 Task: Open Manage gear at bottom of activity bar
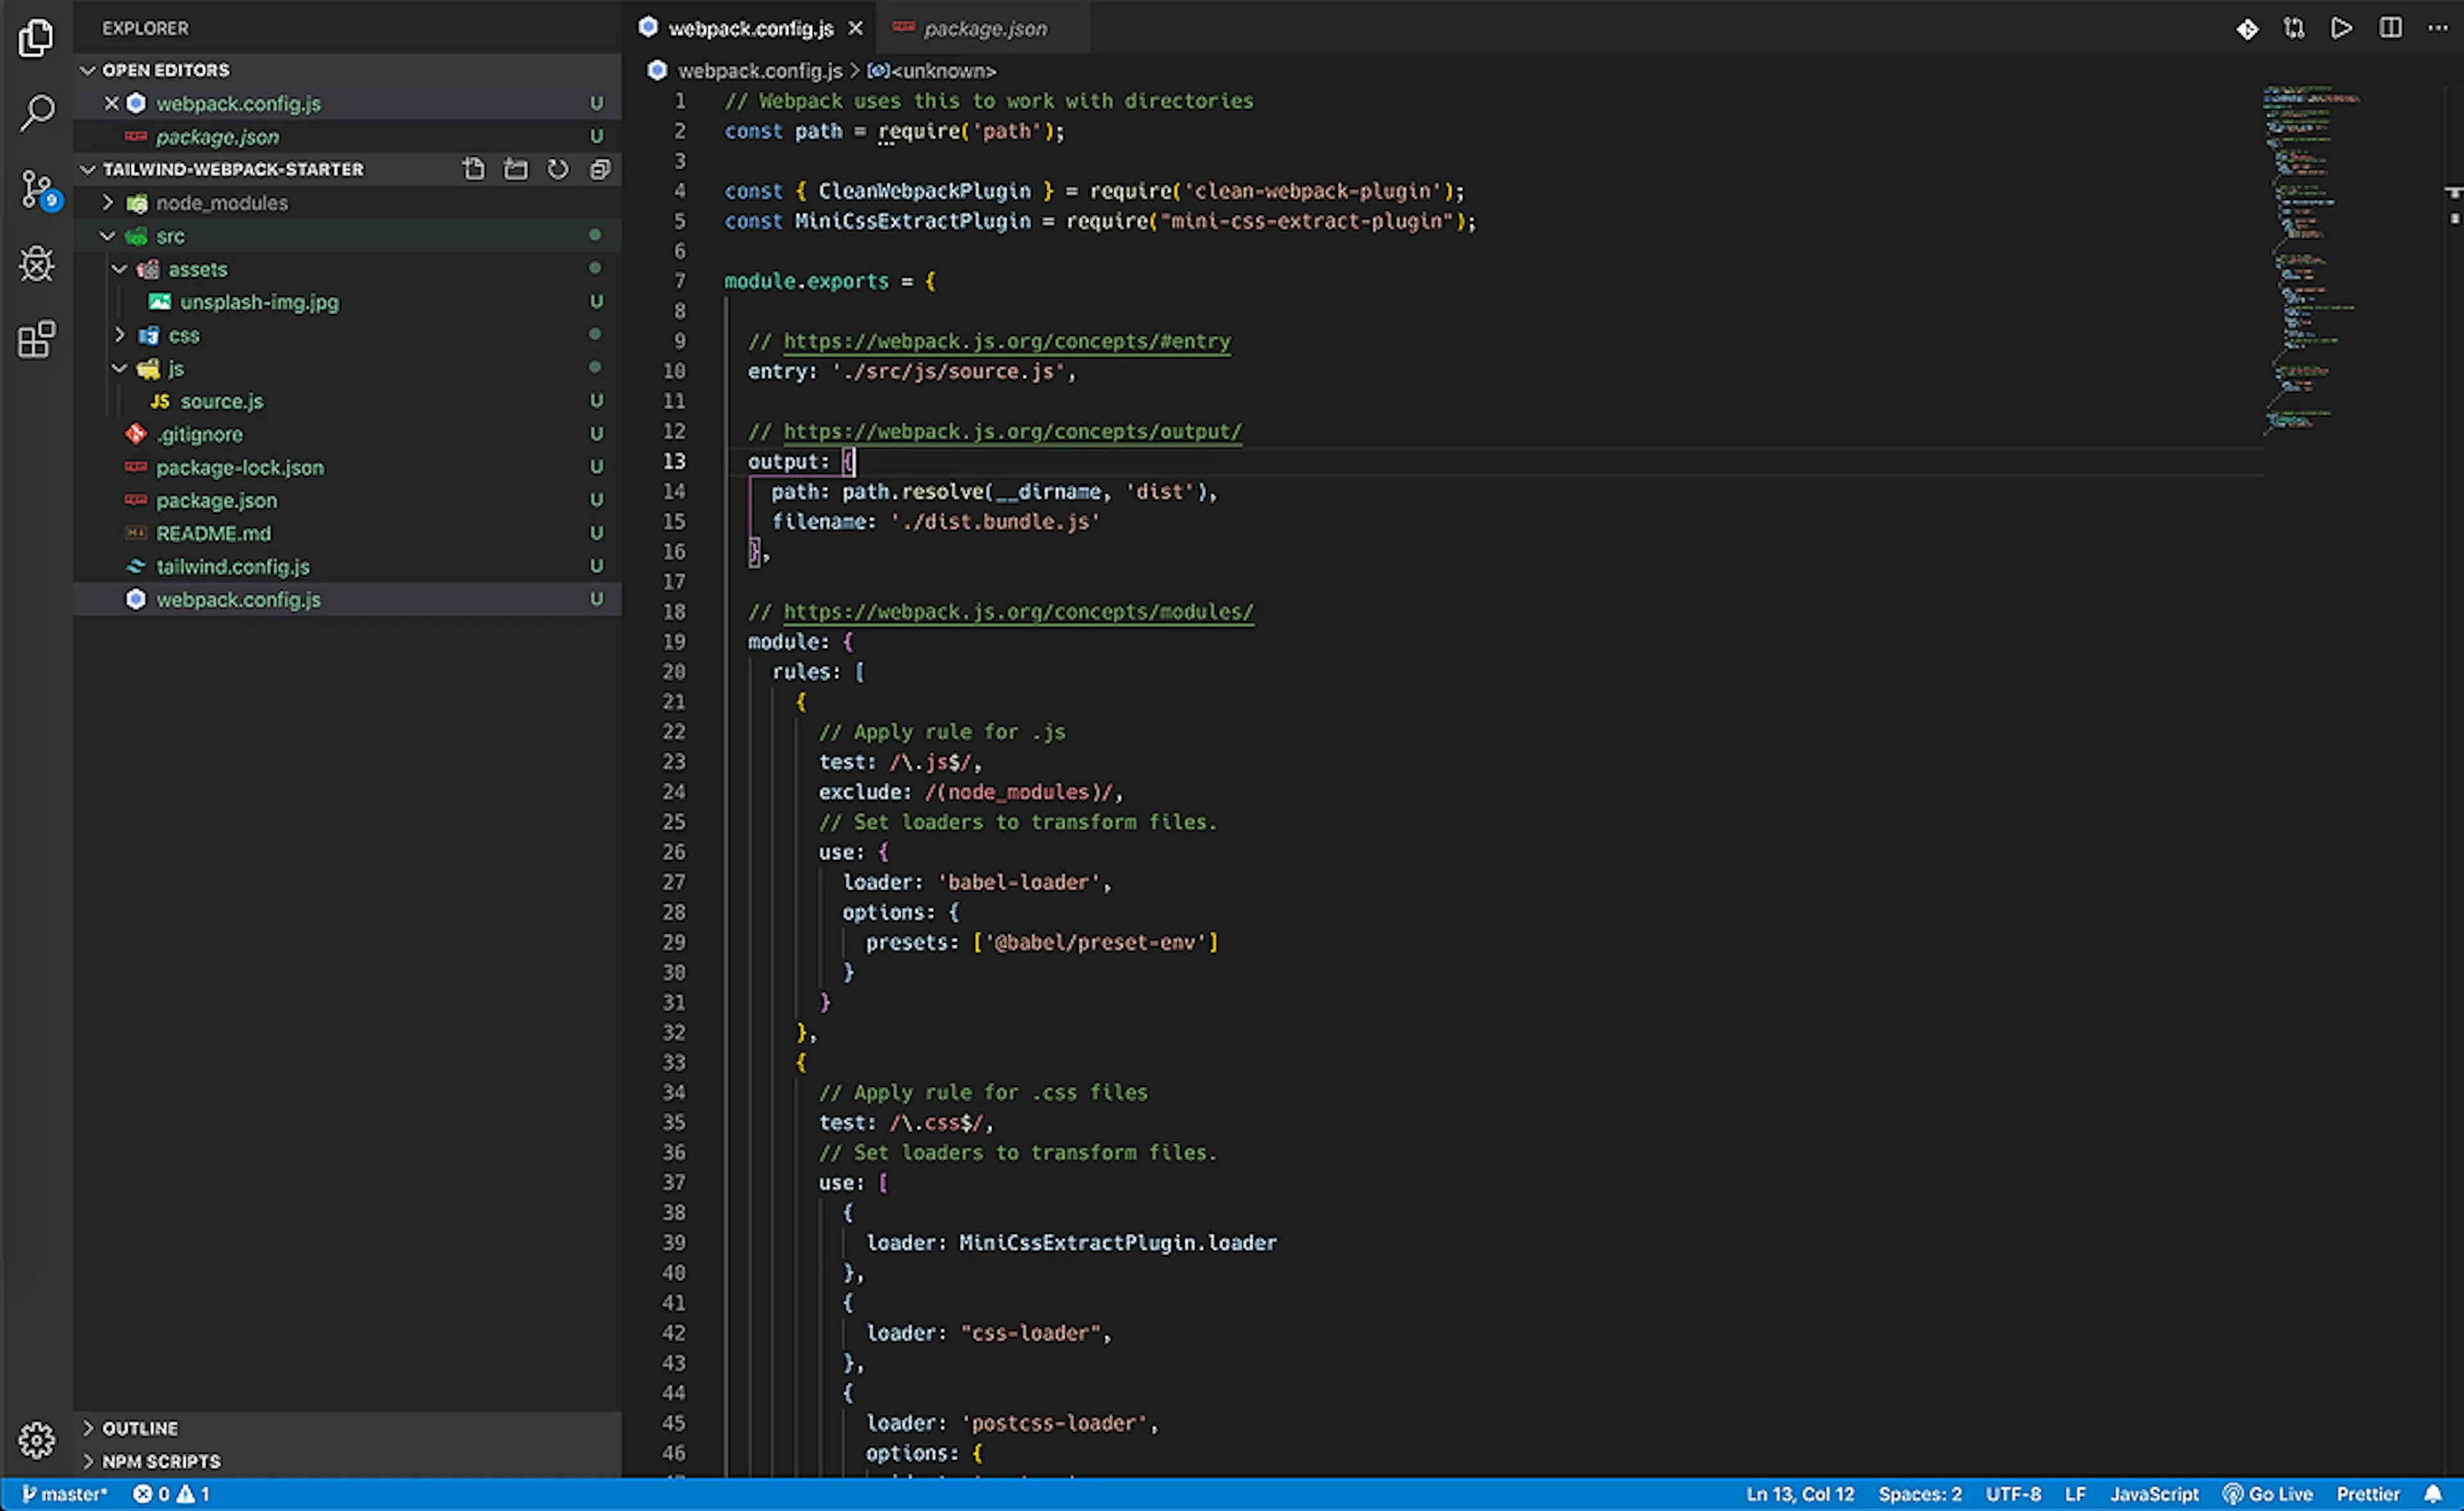point(37,1440)
